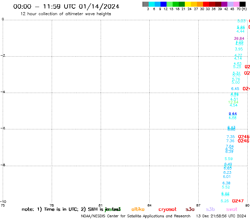
Task: Click the 'note: 1) Time is in UTC' text
Action: tap(50, 209)
